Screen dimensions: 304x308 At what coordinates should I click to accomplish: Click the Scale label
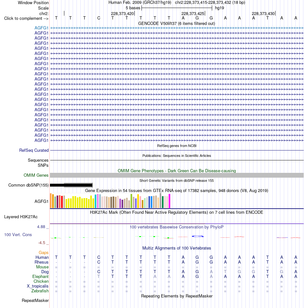click(43, 8)
